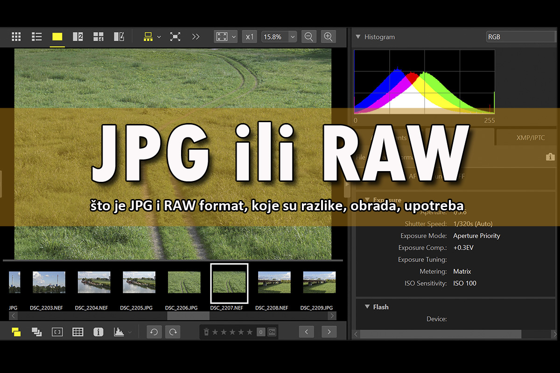Rotate image clockwise
Image resolution: width=560 pixels, height=373 pixels.
[173, 332]
